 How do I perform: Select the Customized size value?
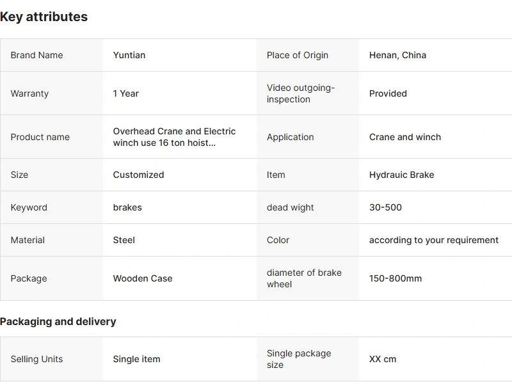coord(138,175)
